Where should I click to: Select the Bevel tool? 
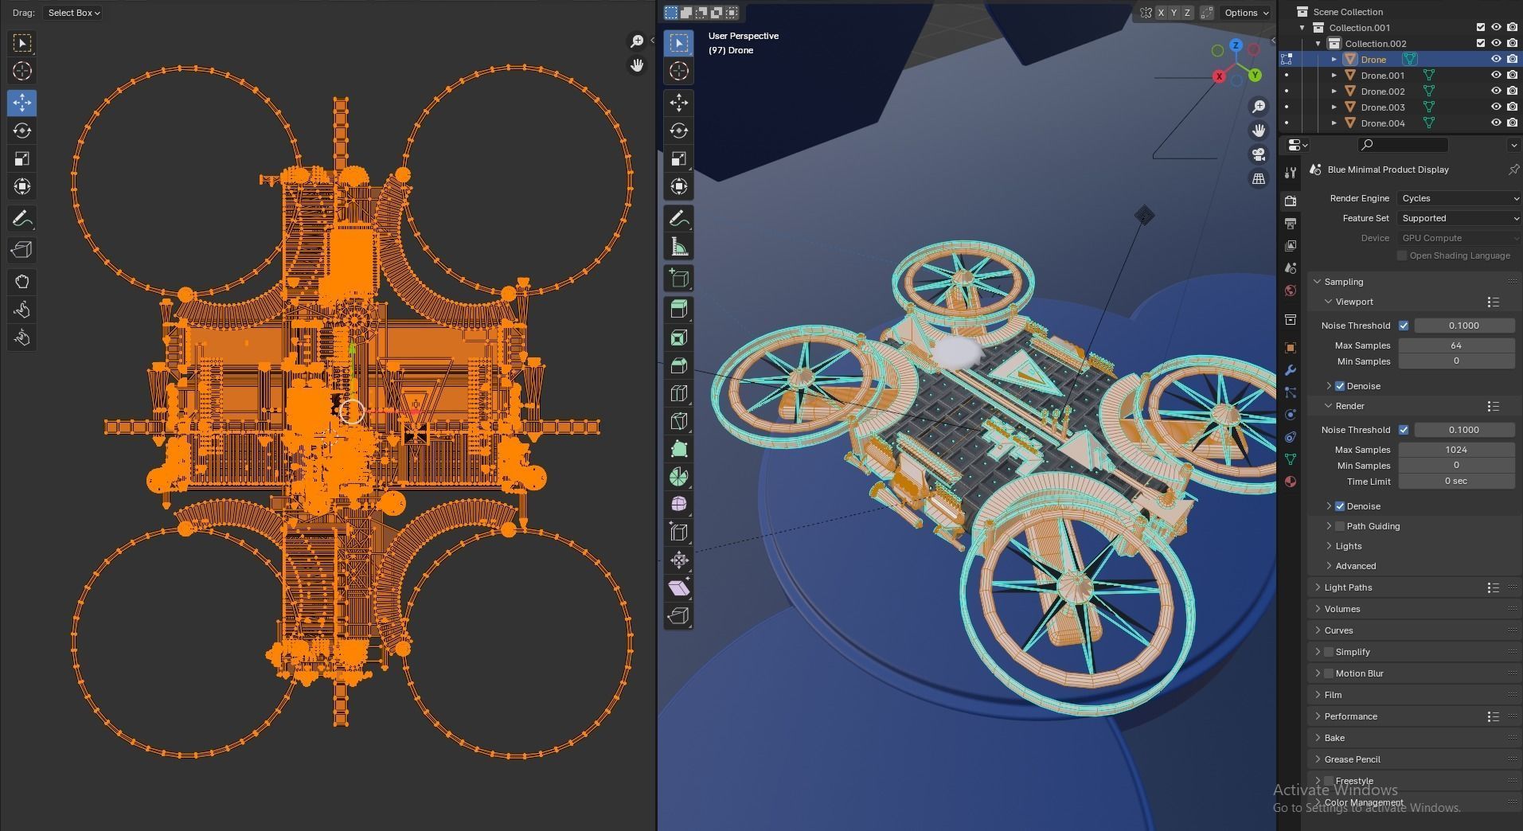pyautogui.click(x=679, y=365)
